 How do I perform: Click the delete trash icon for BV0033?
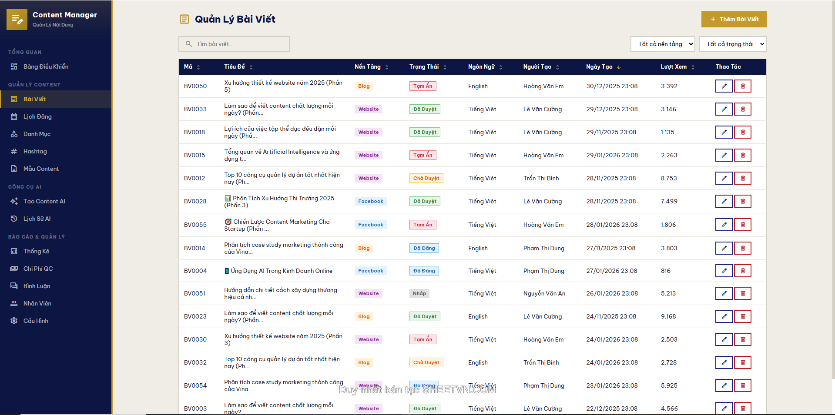pos(742,109)
